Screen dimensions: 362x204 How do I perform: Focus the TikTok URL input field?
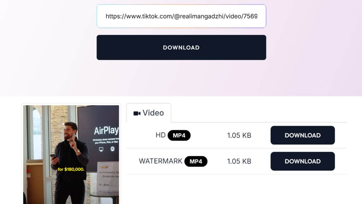[181, 16]
